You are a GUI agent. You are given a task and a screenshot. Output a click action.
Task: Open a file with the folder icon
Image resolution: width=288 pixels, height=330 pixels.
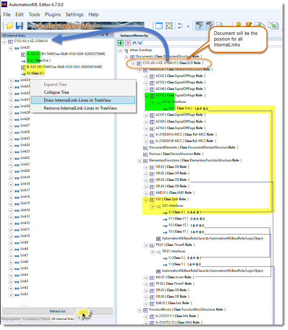[9, 26]
